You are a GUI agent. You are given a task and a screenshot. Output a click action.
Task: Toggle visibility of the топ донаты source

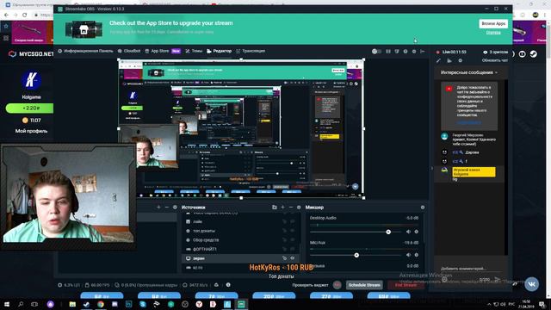[x=293, y=231]
